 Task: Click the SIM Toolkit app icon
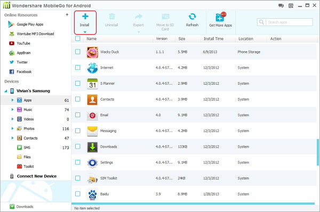click(92, 178)
